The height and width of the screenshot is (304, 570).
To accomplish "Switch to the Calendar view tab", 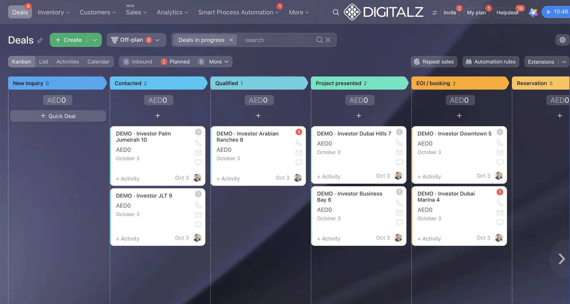I will pyautogui.click(x=98, y=62).
